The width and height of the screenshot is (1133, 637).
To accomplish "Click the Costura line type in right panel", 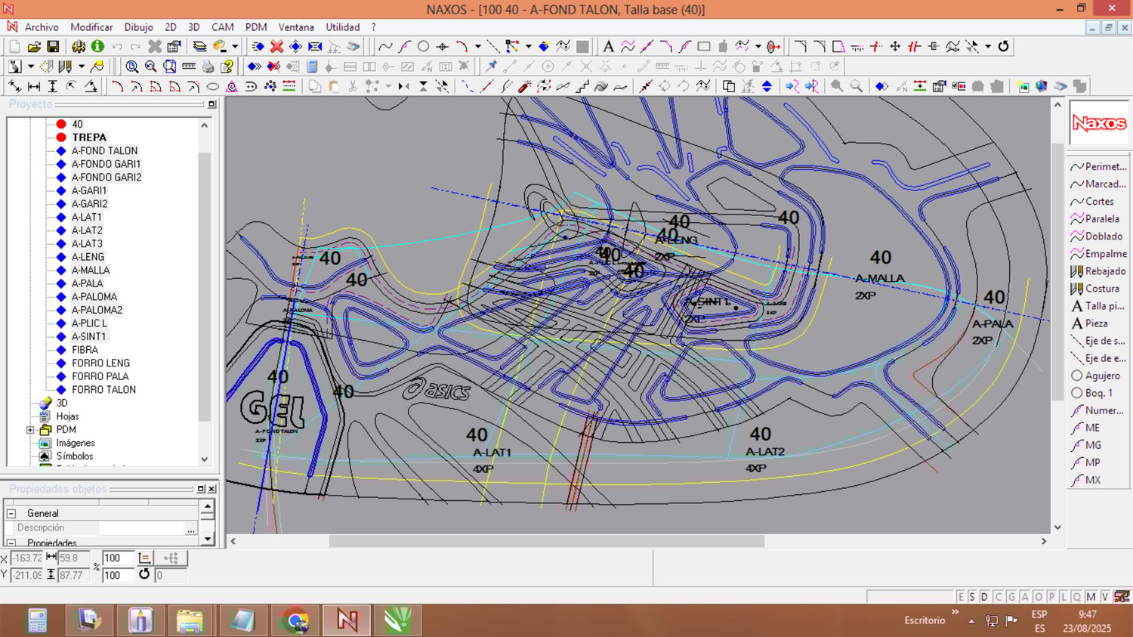I will (x=1101, y=289).
